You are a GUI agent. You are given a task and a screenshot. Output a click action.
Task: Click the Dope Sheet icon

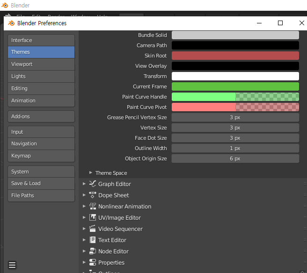[x=93, y=195]
